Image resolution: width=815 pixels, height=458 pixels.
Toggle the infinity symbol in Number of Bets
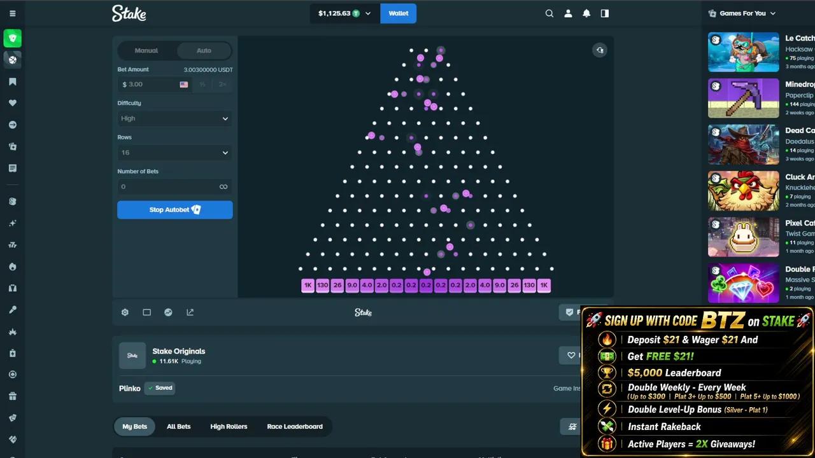tap(223, 187)
